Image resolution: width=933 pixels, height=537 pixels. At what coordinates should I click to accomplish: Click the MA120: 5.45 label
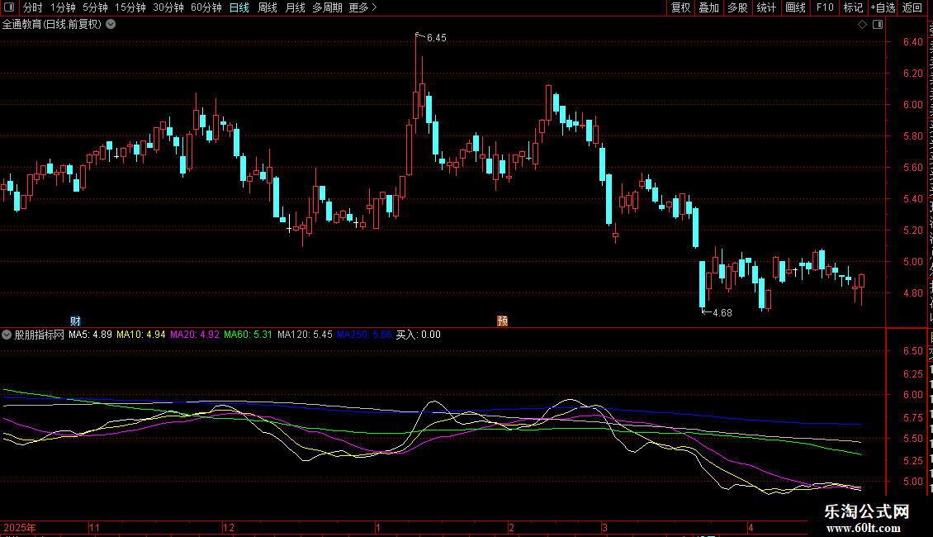coord(305,335)
